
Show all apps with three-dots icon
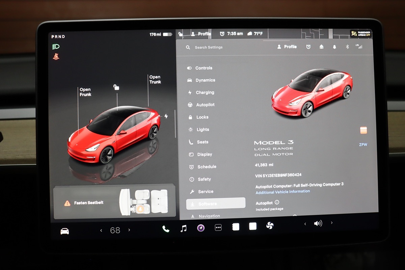(x=218, y=228)
